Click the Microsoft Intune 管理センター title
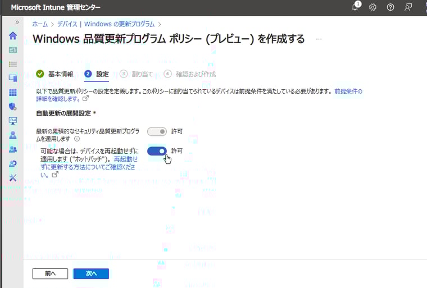 tap(56, 7)
